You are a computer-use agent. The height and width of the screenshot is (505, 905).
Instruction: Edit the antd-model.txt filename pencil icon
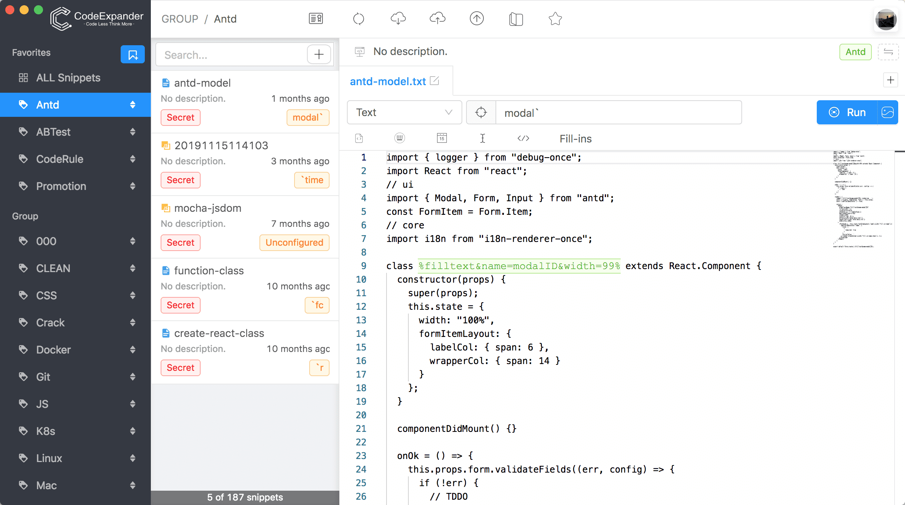coord(434,81)
